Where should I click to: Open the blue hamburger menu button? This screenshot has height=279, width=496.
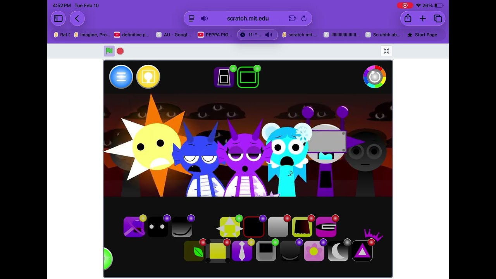point(121,77)
